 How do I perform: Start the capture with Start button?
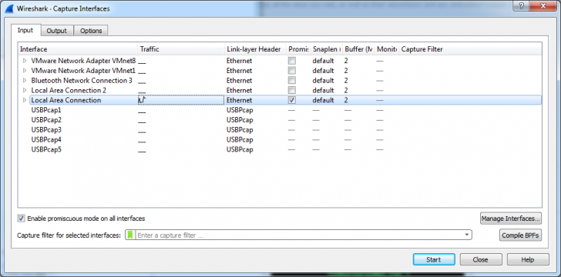point(434,259)
